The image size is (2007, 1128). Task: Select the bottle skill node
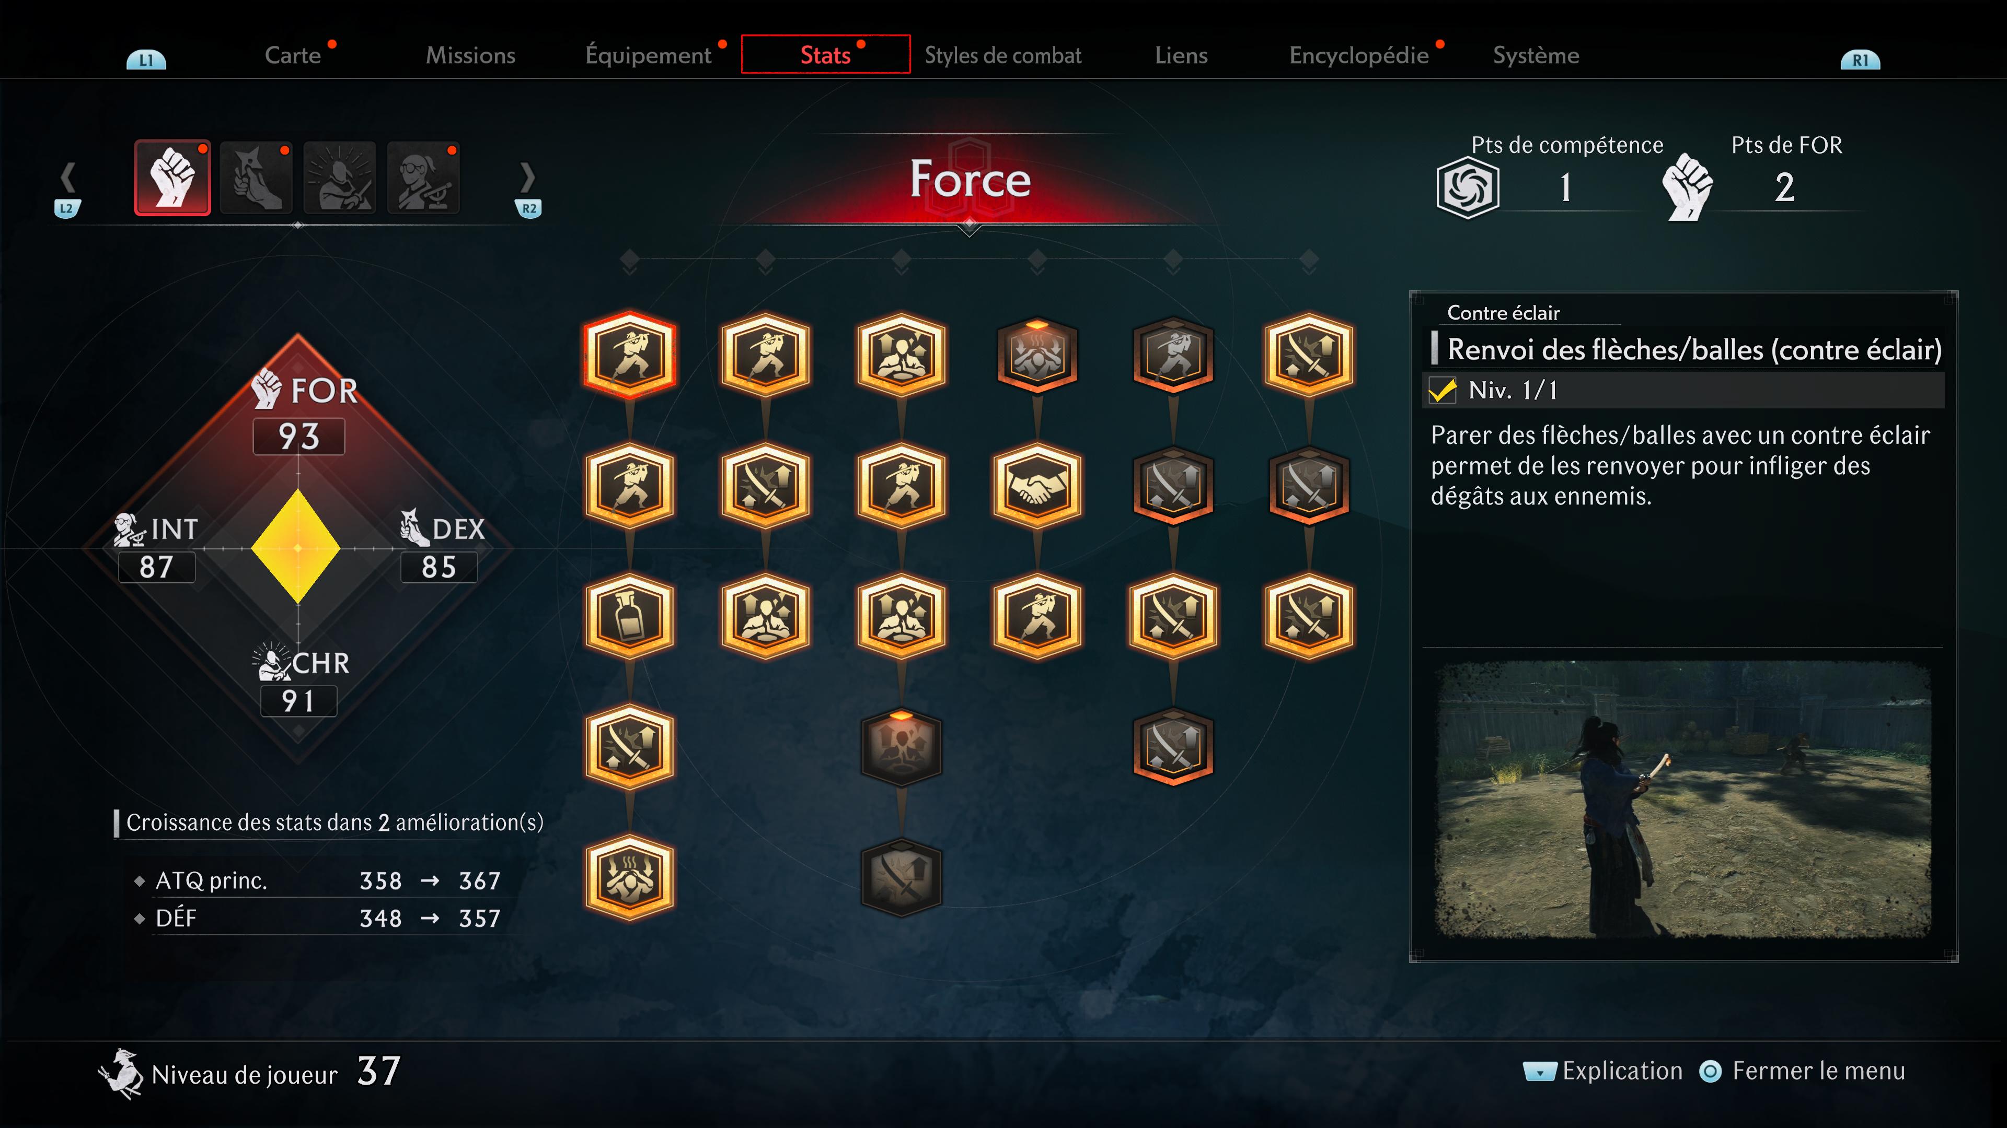tap(629, 617)
